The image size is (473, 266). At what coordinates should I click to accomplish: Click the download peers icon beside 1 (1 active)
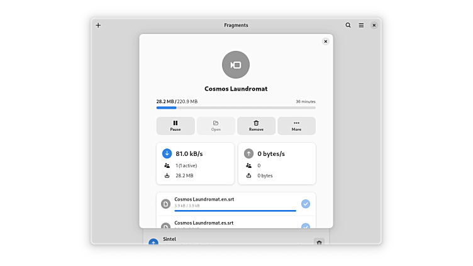tap(167, 165)
